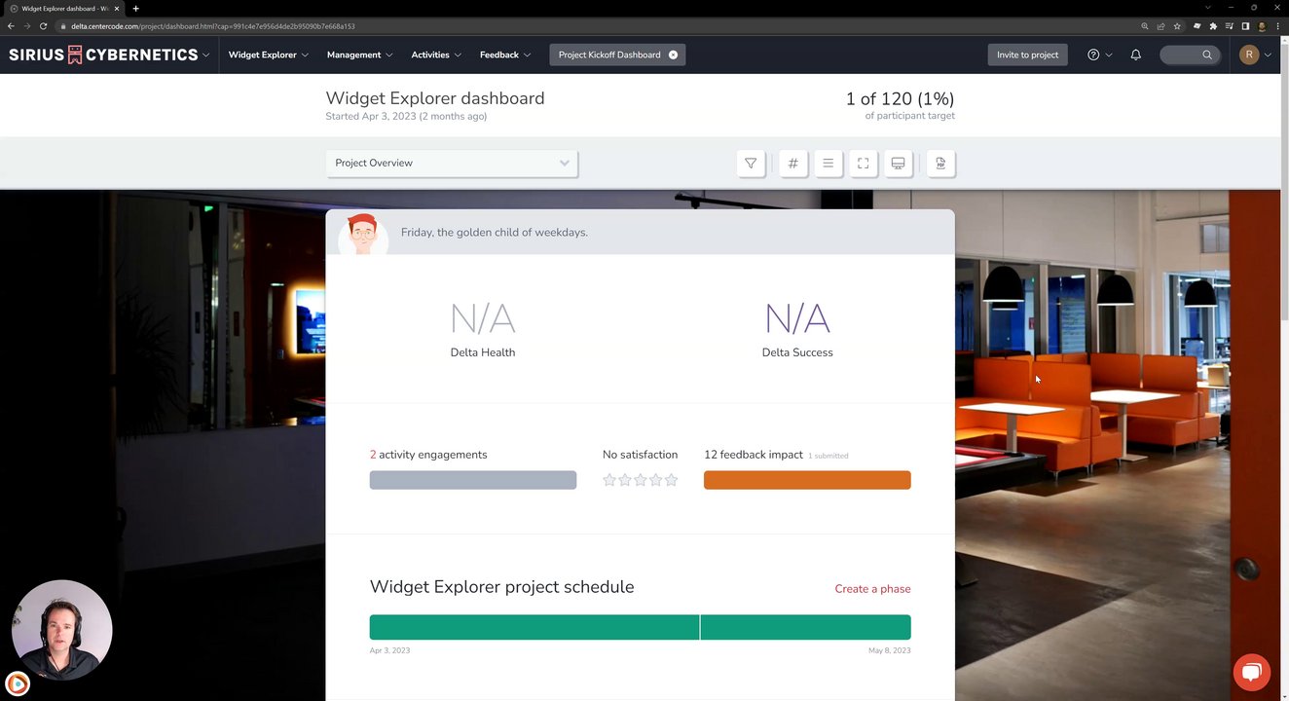Click the second green schedule phase bar
The width and height of the screenshot is (1289, 701).
pos(806,627)
